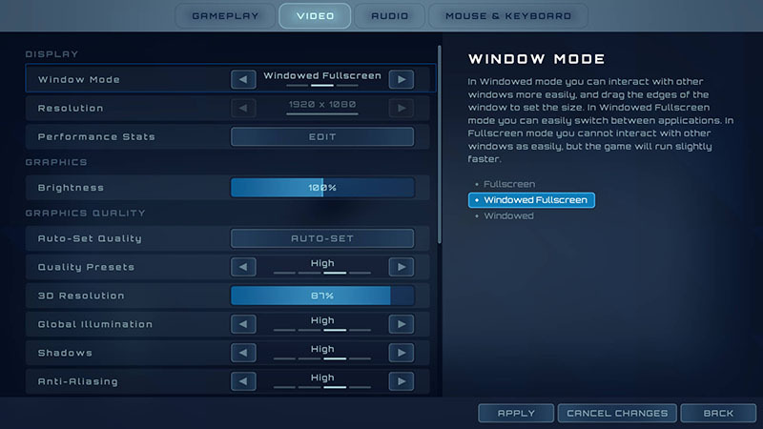
Task: Choose the Windowed option in the list
Action: tap(507, 216)
